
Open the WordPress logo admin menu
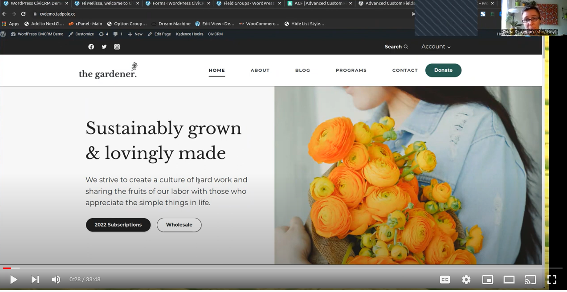(x=4, y=34)
